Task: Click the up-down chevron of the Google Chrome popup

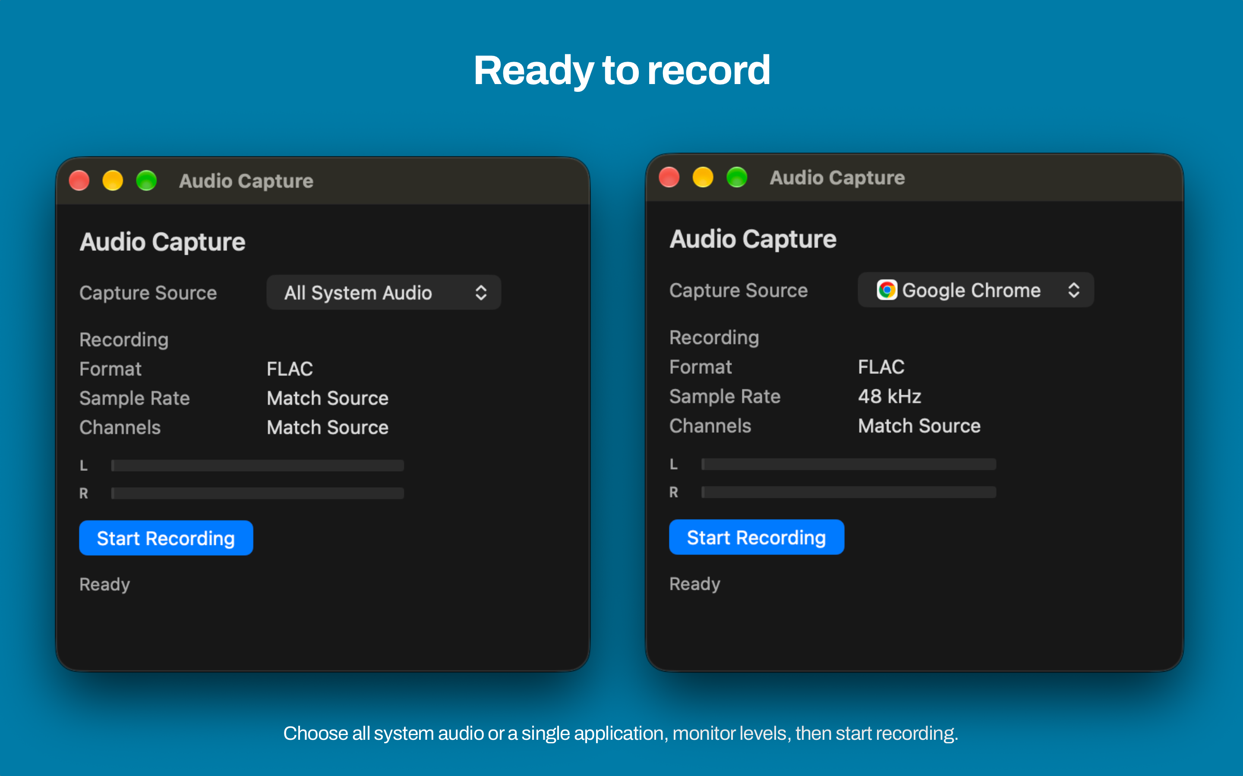Action: pyautogui.click(x=1073, y=290)
